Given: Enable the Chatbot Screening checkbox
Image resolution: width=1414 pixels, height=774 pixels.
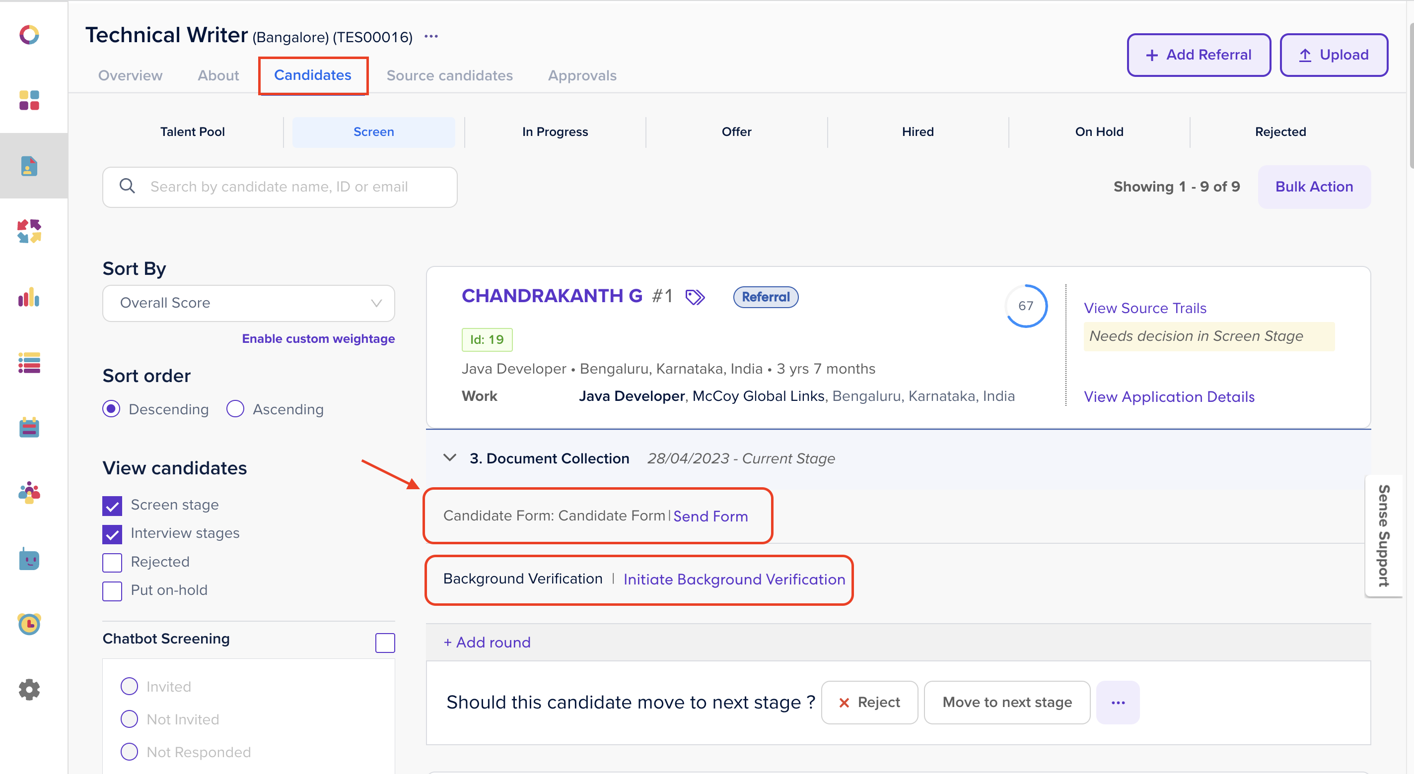Looking at the screenshot, I should (x=385, y=643).
